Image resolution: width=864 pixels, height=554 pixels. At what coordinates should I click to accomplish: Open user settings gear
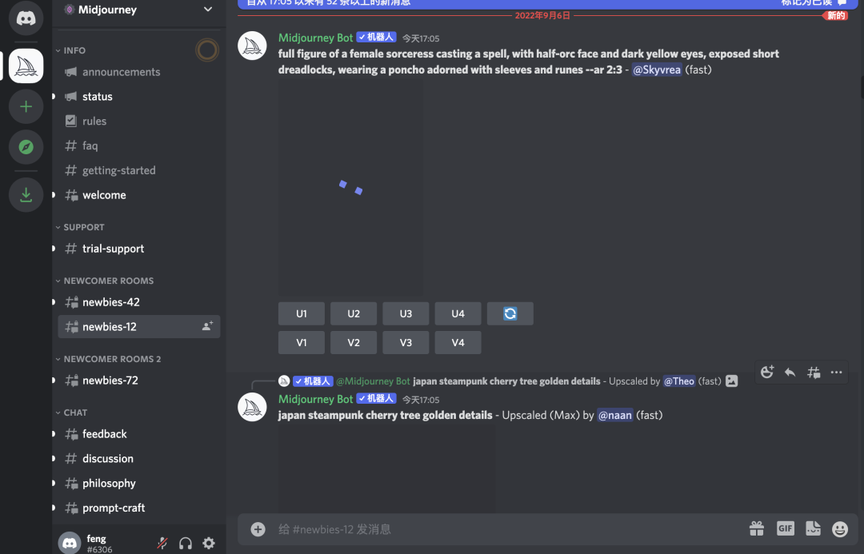pos(209,543)
